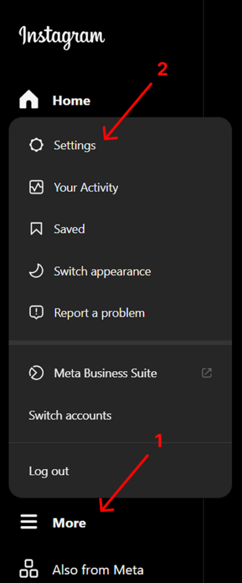Open the Settings menu entry
242x583 pixels.
click(75, 145)
